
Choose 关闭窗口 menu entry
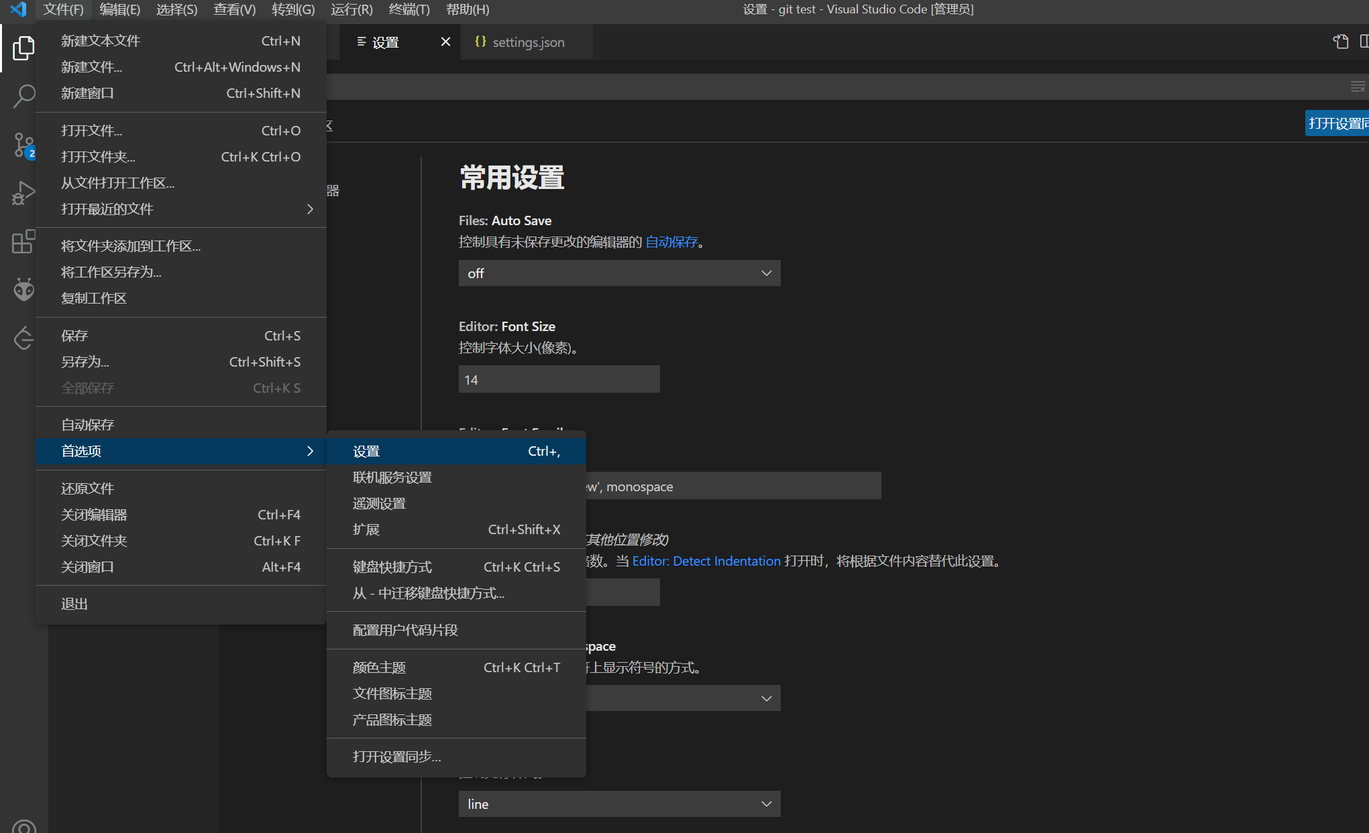[181, 567]
